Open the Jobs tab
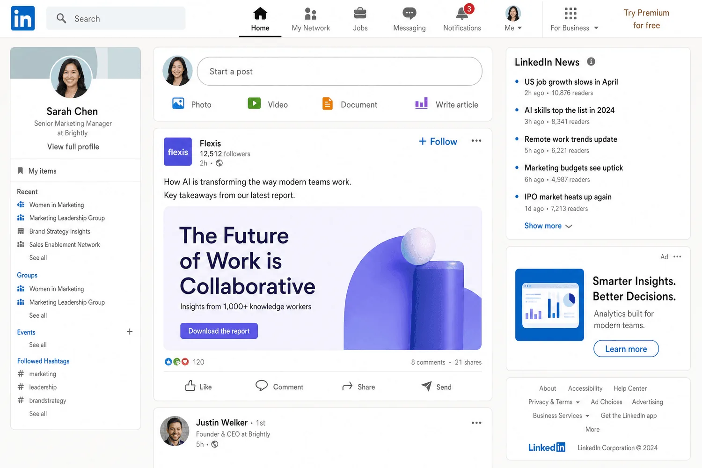Viewport: 702px width, 468px height. 360,19
